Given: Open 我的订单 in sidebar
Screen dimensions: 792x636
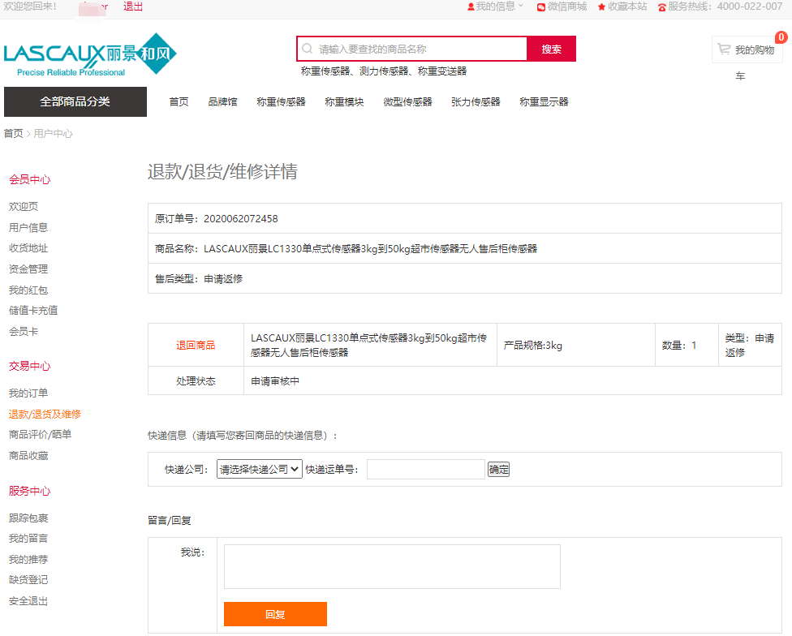Looking at the screenshot, I should tap(28, 393).
